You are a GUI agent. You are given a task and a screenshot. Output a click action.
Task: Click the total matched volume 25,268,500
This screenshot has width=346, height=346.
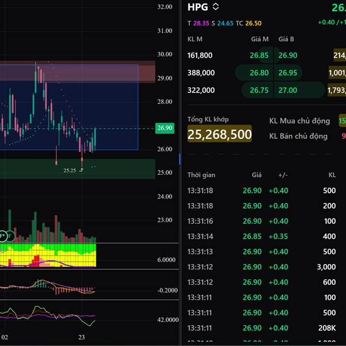[x=220, y=134]
